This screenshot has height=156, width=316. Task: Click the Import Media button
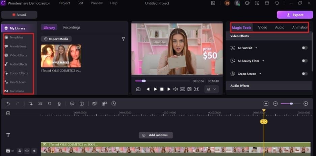pyautogui.click(x=56, y=39)
